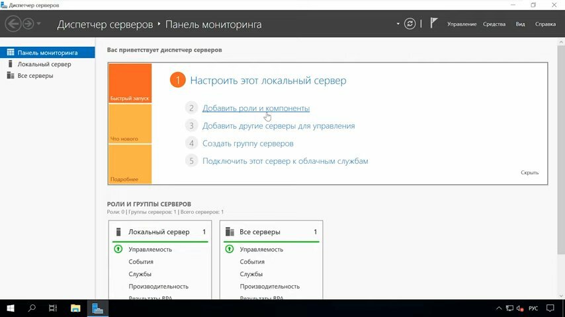Open Управляемость in Локальный сервер tile
The width and height of the screenshot is (565, 317).
pyautogui.click(x=150, y=250)
